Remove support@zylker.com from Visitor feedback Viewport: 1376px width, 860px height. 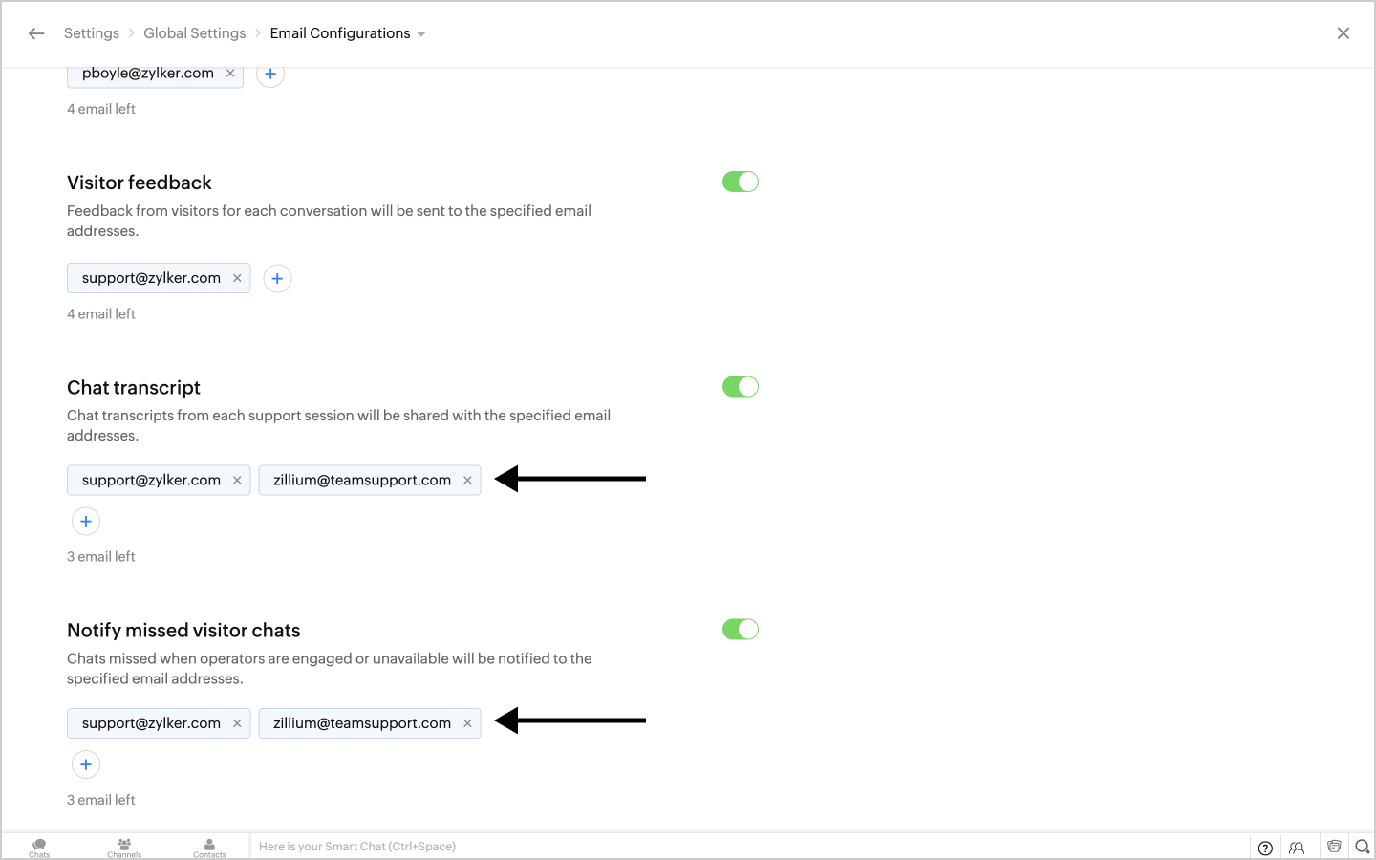[x=237, y=278]
